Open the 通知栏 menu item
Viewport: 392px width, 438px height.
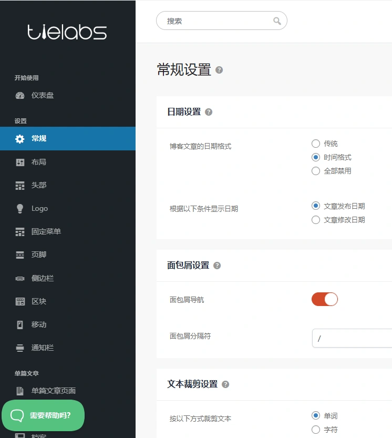(68, 348)
